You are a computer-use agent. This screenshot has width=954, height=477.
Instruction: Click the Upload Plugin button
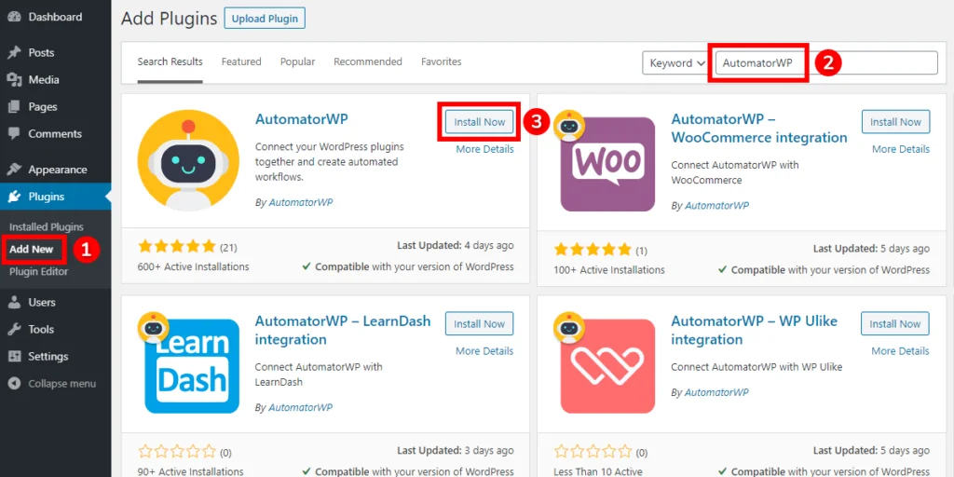(x=265, y=19)
